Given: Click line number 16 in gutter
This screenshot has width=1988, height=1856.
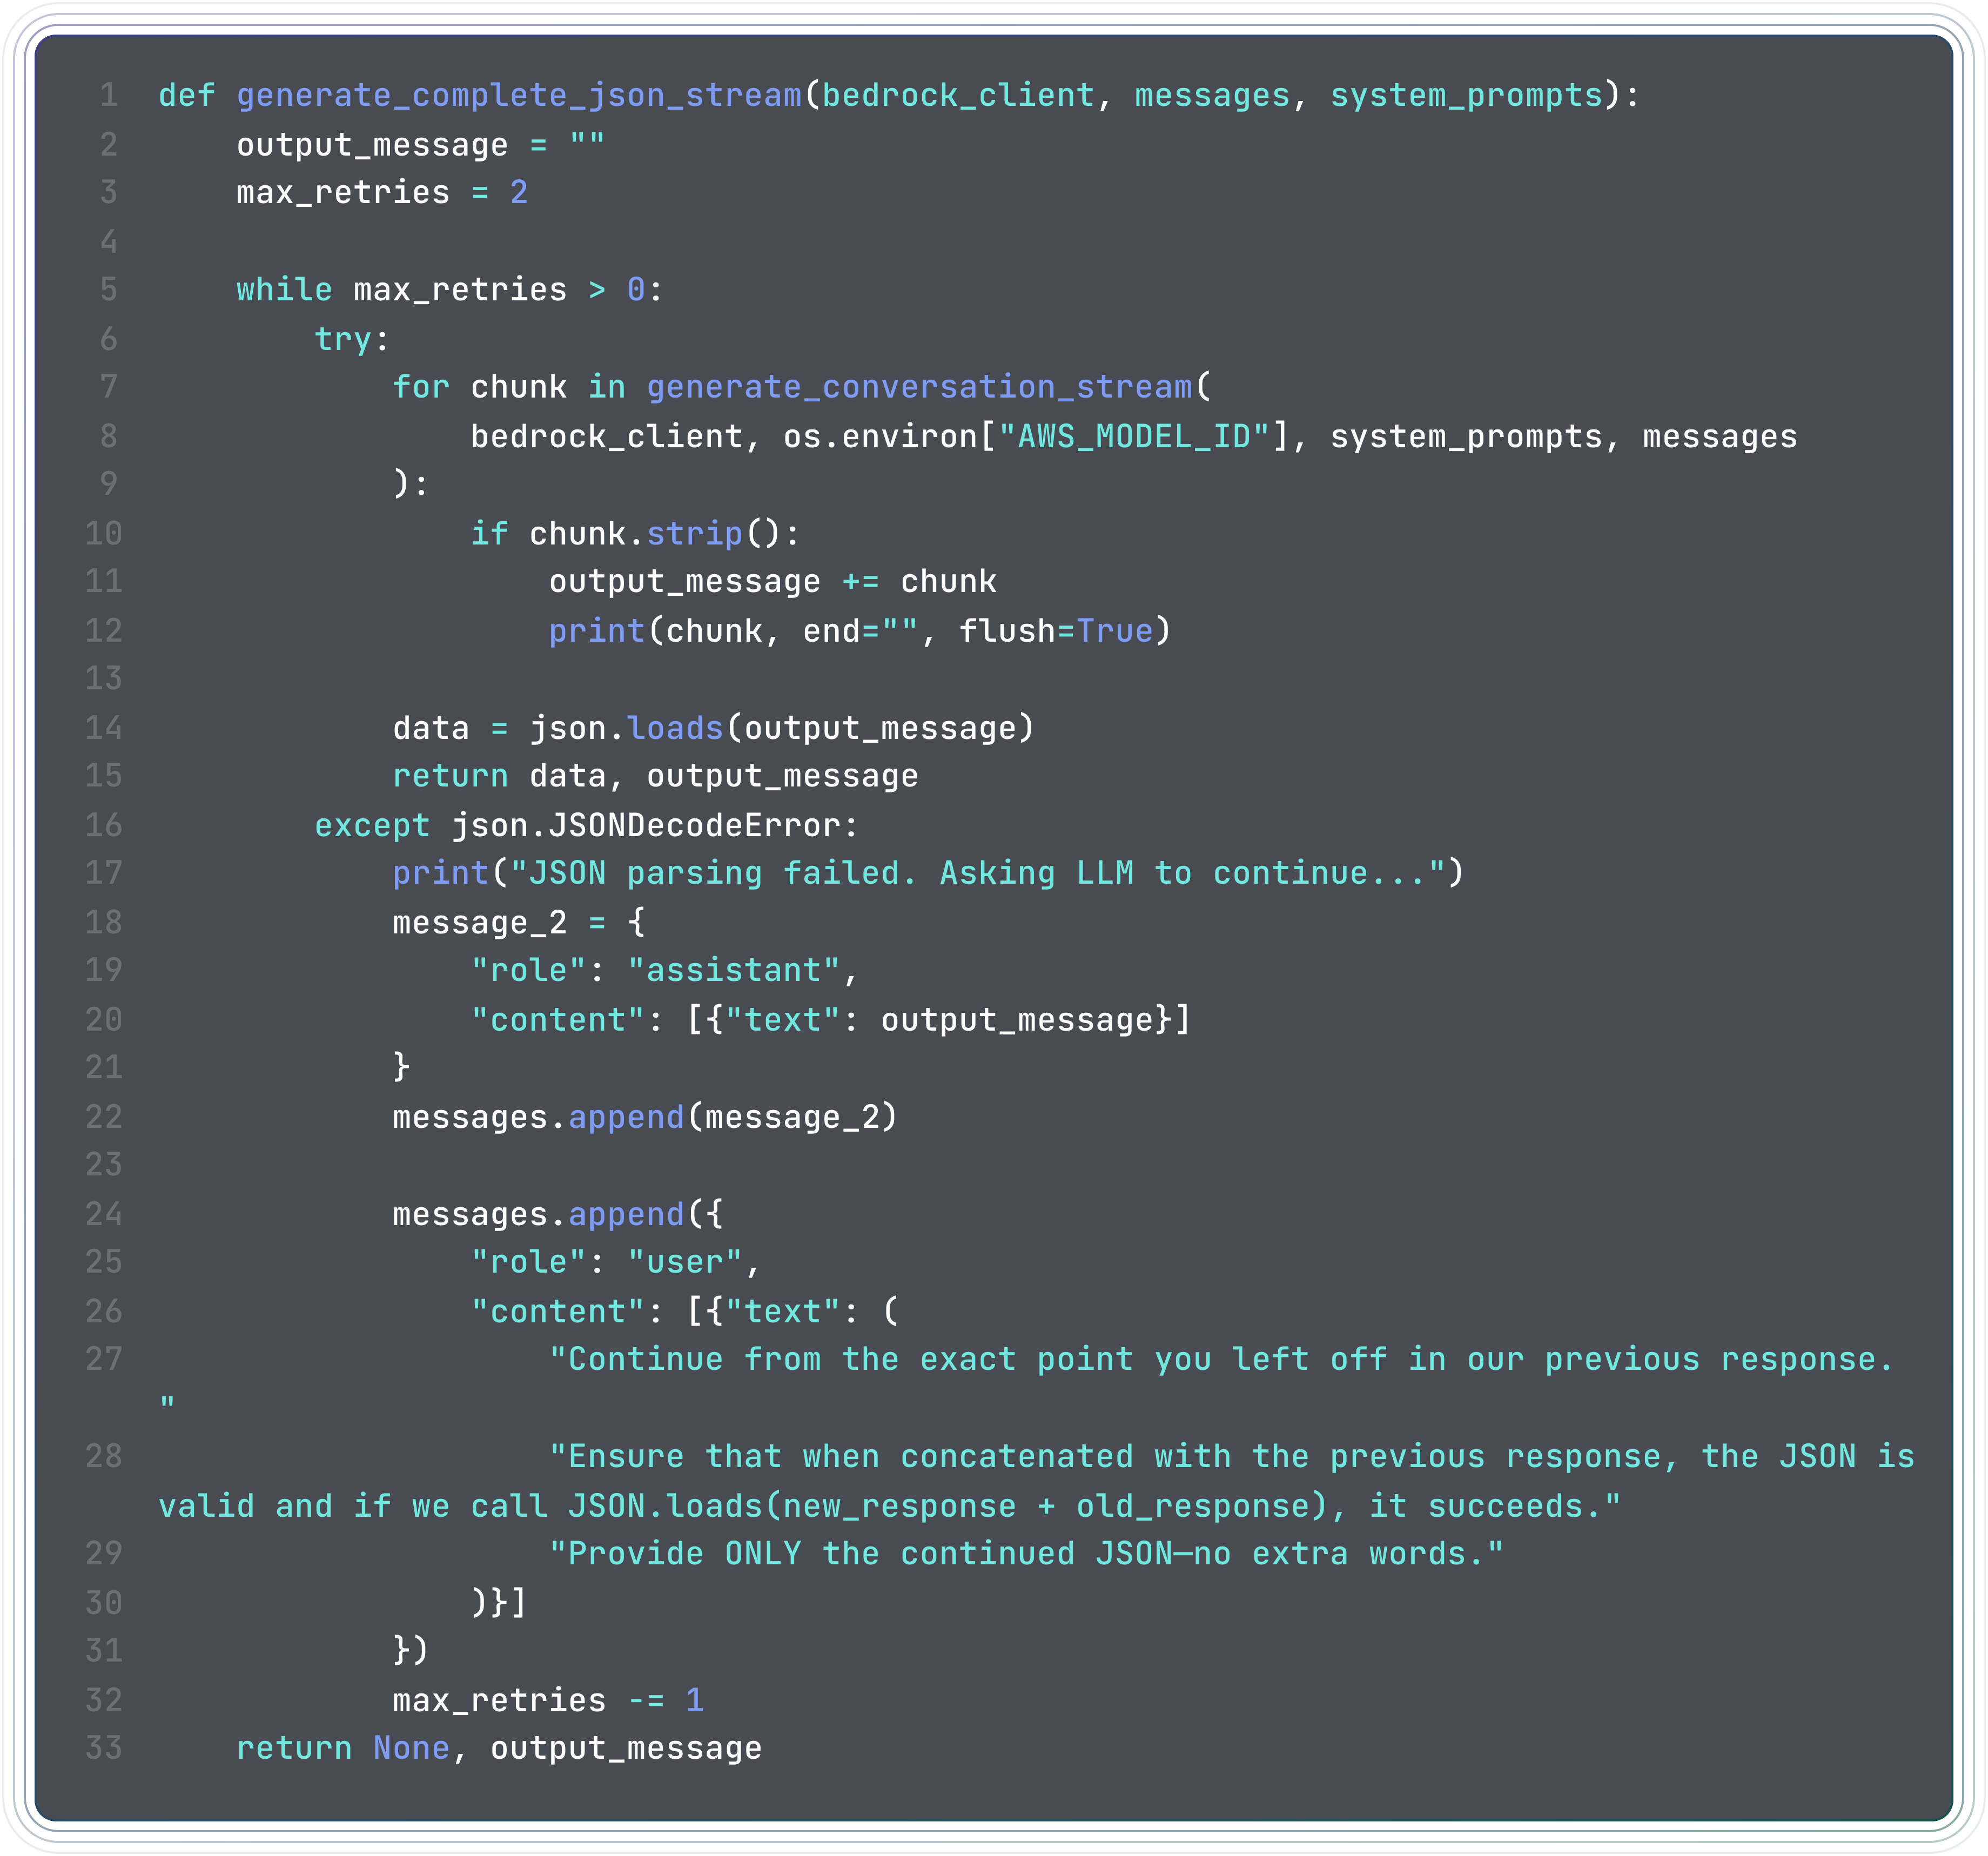Looking at the screenshot, I should pyautogui.click(x=104, y=825).
